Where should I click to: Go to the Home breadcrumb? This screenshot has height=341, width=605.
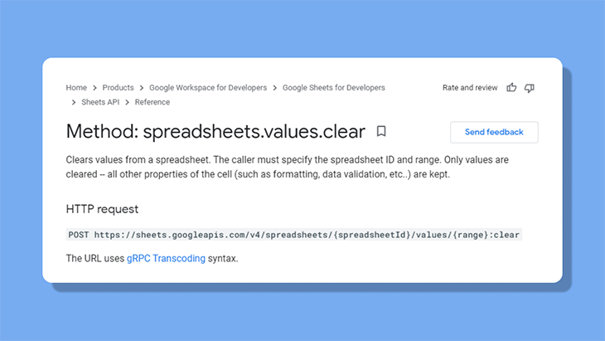click(x=76, y=88)
